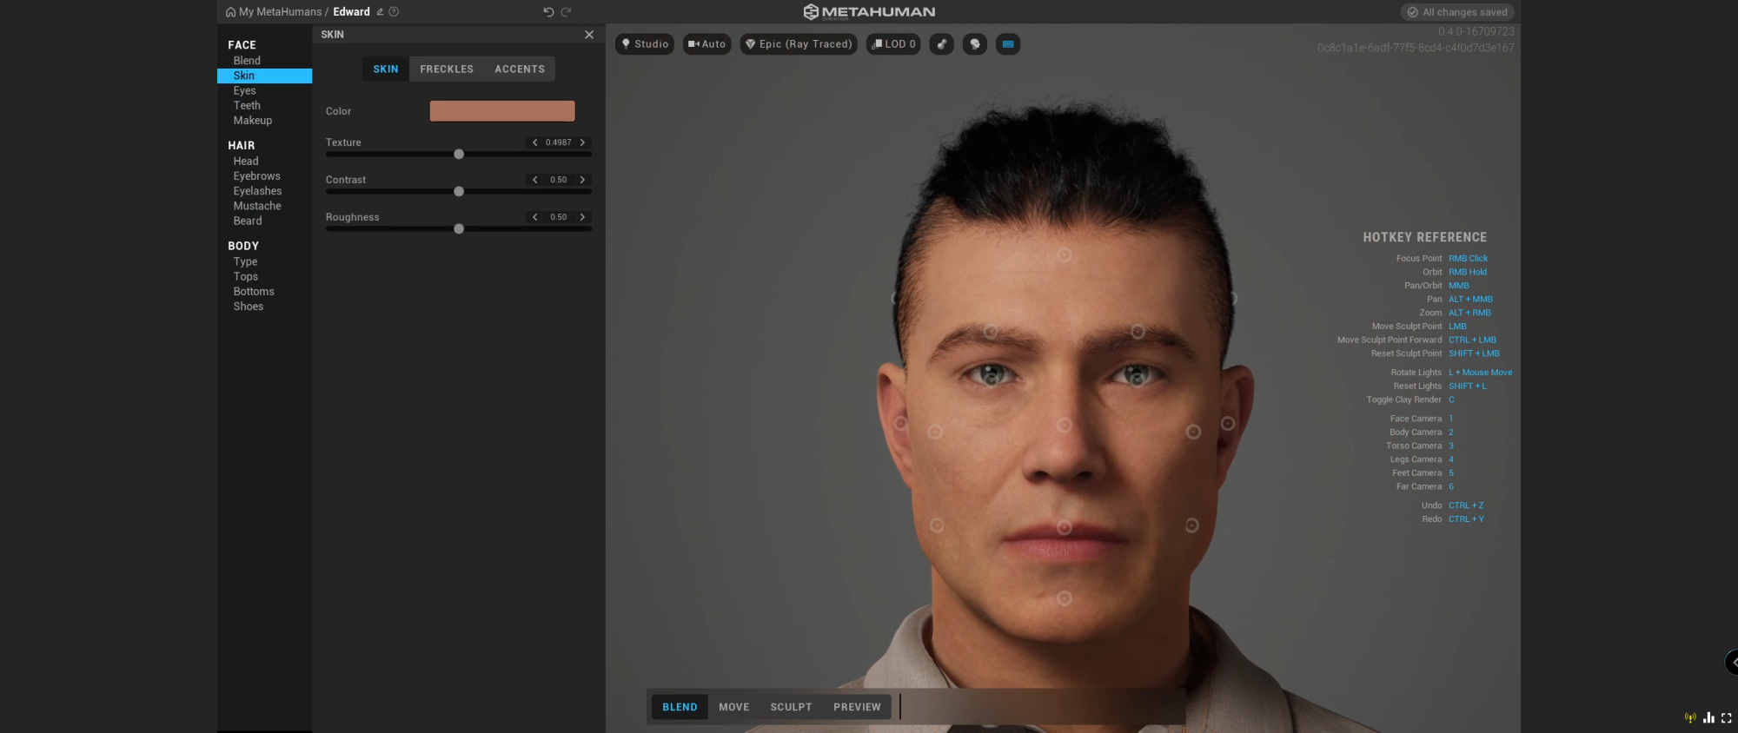Toggle the hotkey reference keyboard icon
The image size is (1738, 733).
coord(1008,44)
